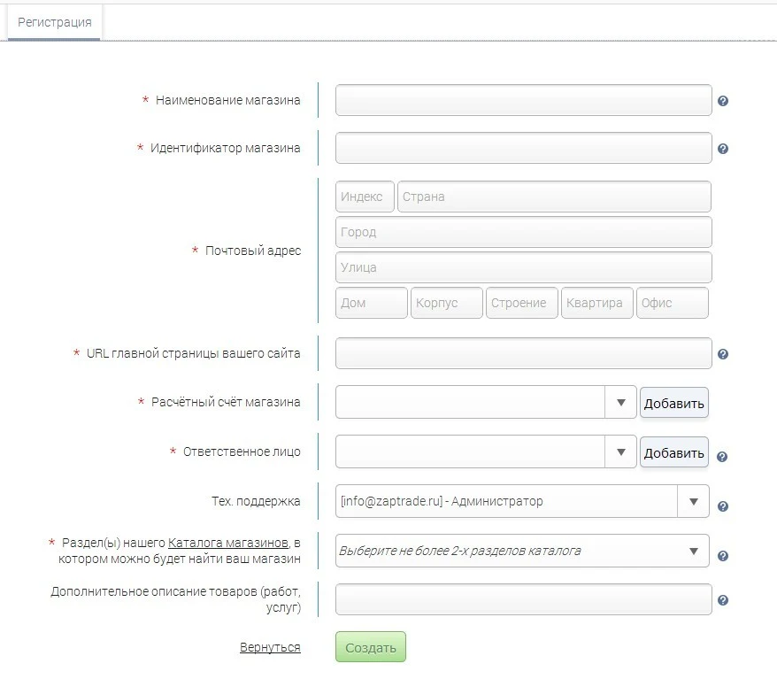This screenshot has width=777, height=679.
Task: Open catalog sections selection dropdown
Action: tap(693, 551)
